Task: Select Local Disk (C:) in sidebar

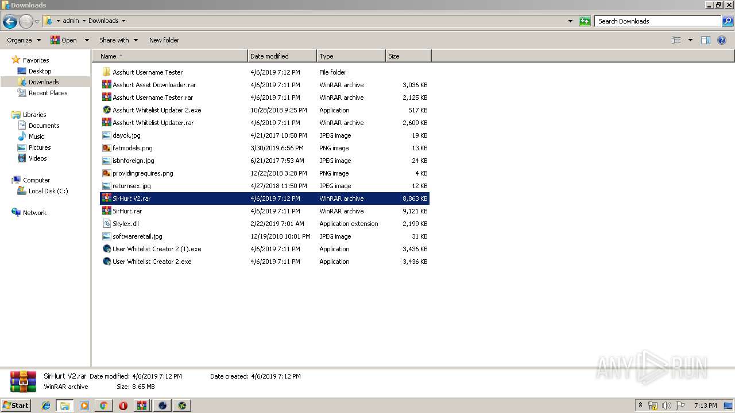Action: pyautogui.click(x=48, y=191)
